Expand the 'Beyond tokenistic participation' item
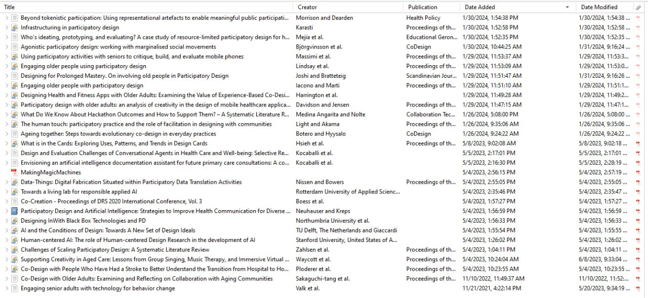The width and height of the screenshot is (648, 298). (7, 18)
